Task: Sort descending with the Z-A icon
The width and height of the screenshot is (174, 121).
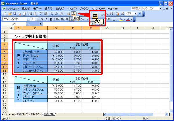Action: click(112, 14)
